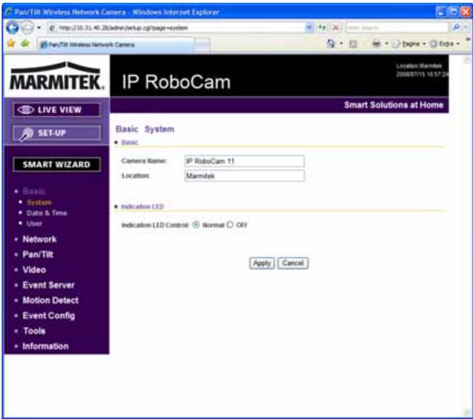Click the Stop loading X icon
The width and height of the screenshot is (473, 419).
point(335,28)
